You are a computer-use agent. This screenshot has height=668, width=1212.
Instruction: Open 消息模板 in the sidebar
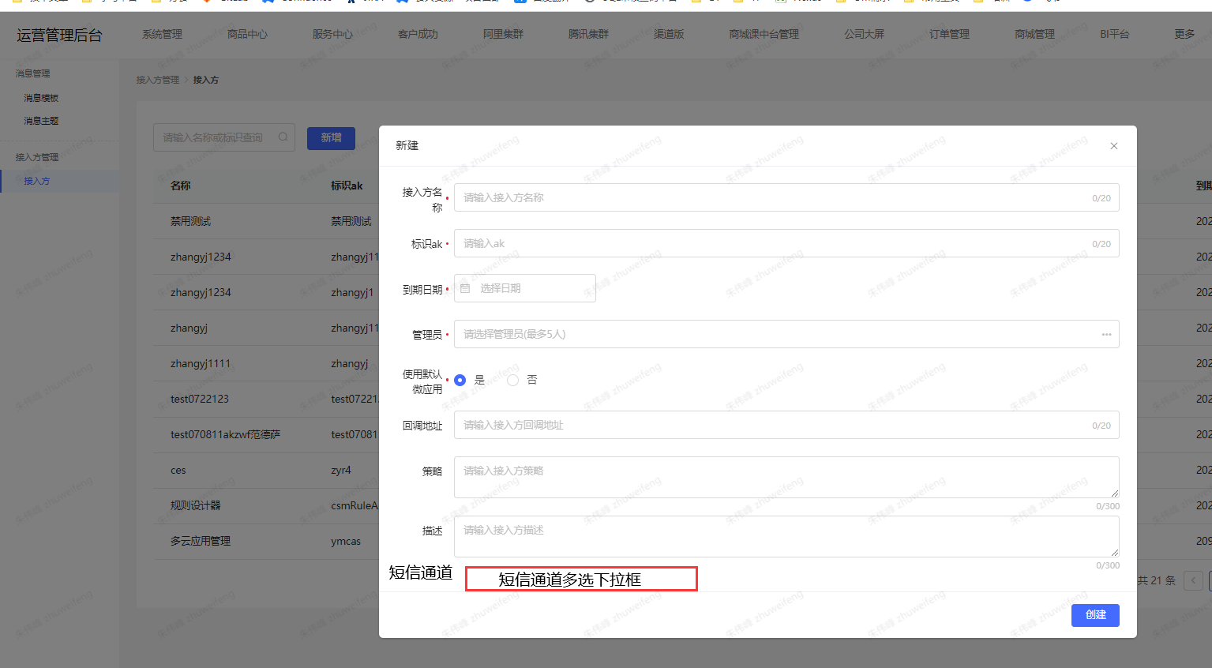(x=41, y=98)
